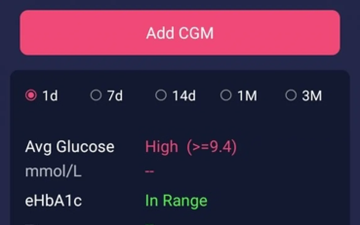360x225 pixels.
Task: Tap the "14d" period label text
Action: click(x=184, y=96)
